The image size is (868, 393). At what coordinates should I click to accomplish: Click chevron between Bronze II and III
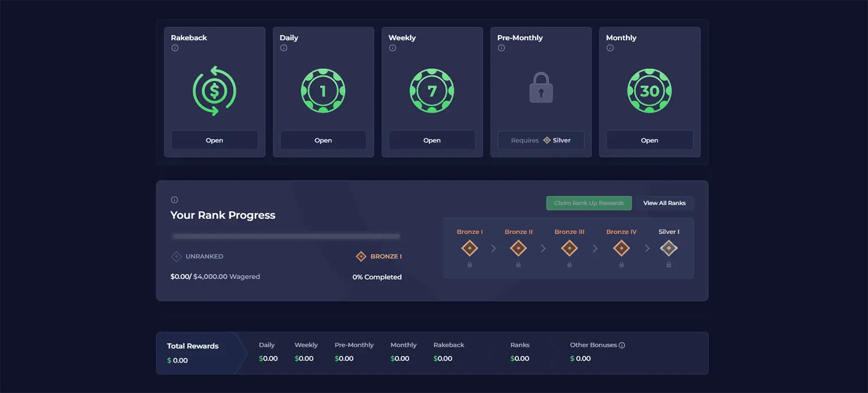pos(543,248)
